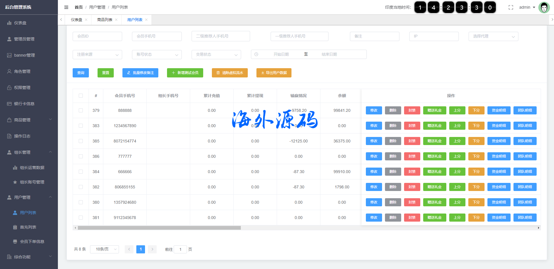Open the 选择代理 dropdown
Viewport: 554px width, 269px height.
coord(493,36)
